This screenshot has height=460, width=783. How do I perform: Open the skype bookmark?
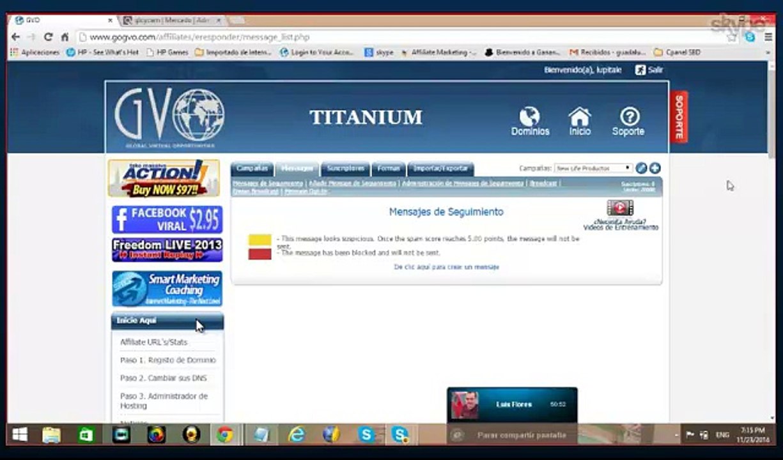(380, 52)
